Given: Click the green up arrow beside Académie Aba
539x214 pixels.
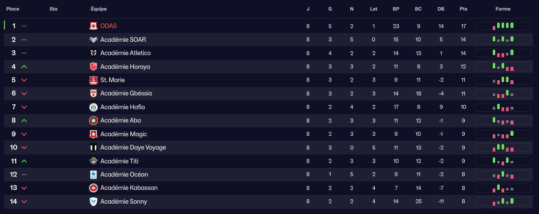Looking at the screenshot, I should point(24,121).
